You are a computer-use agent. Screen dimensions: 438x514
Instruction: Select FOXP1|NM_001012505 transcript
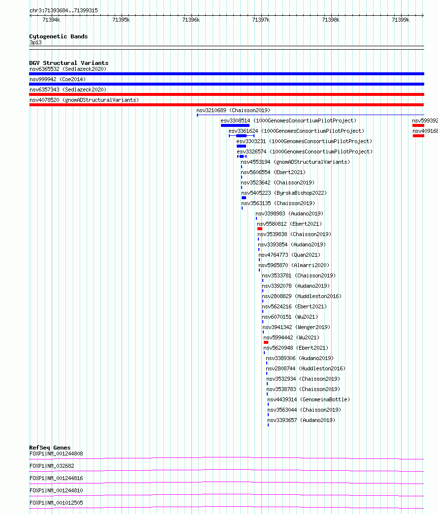pyautogui.click(x=56, y=503)
